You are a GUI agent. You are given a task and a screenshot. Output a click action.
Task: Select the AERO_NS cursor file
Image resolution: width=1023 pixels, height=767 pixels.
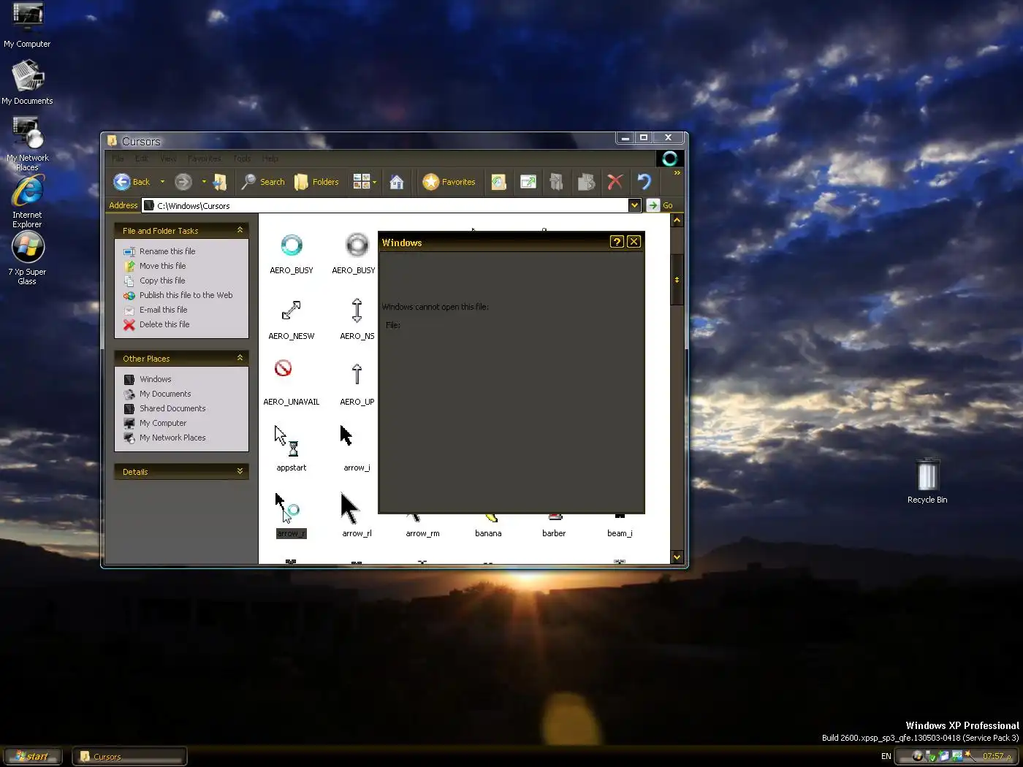tap(357, 319)
